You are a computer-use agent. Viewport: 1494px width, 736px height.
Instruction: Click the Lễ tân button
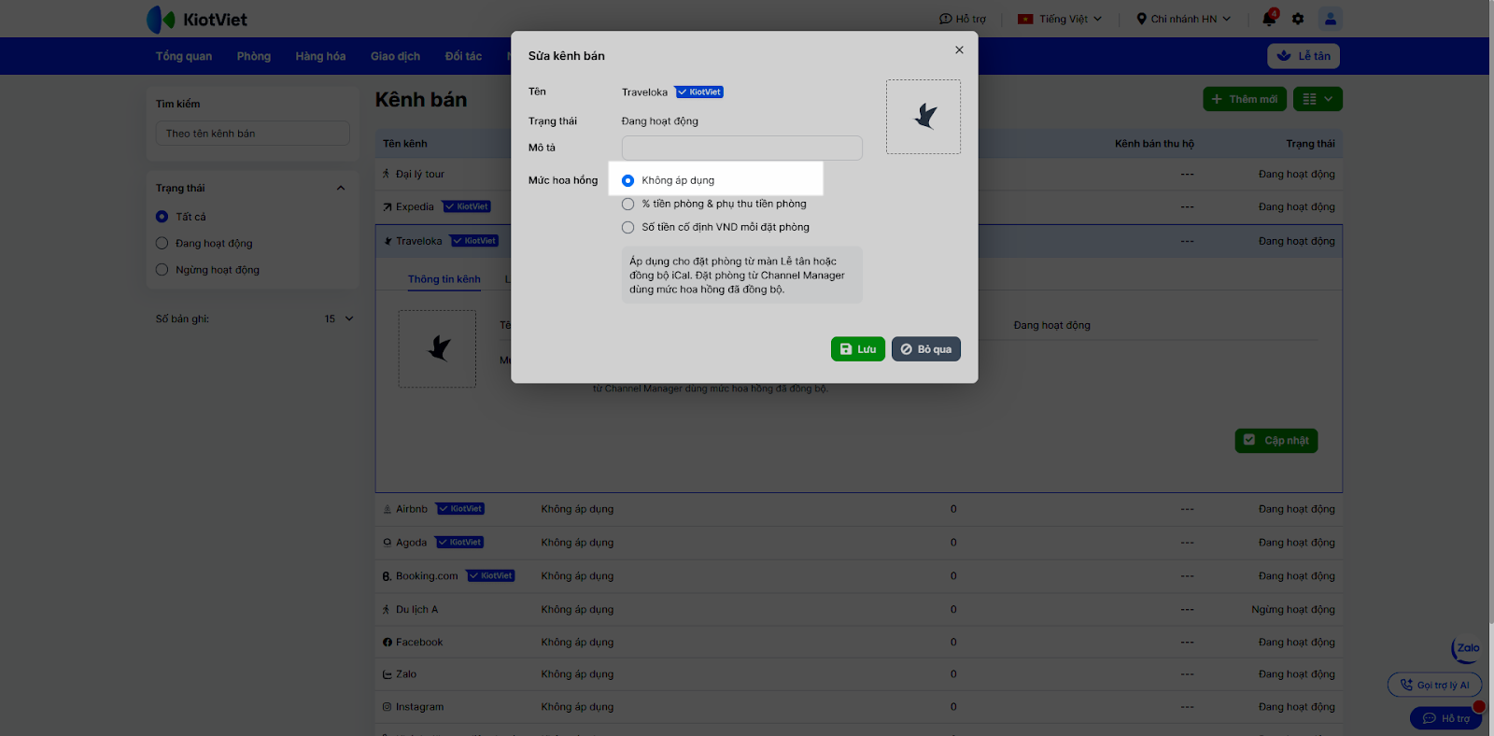tap(1304, 56)
